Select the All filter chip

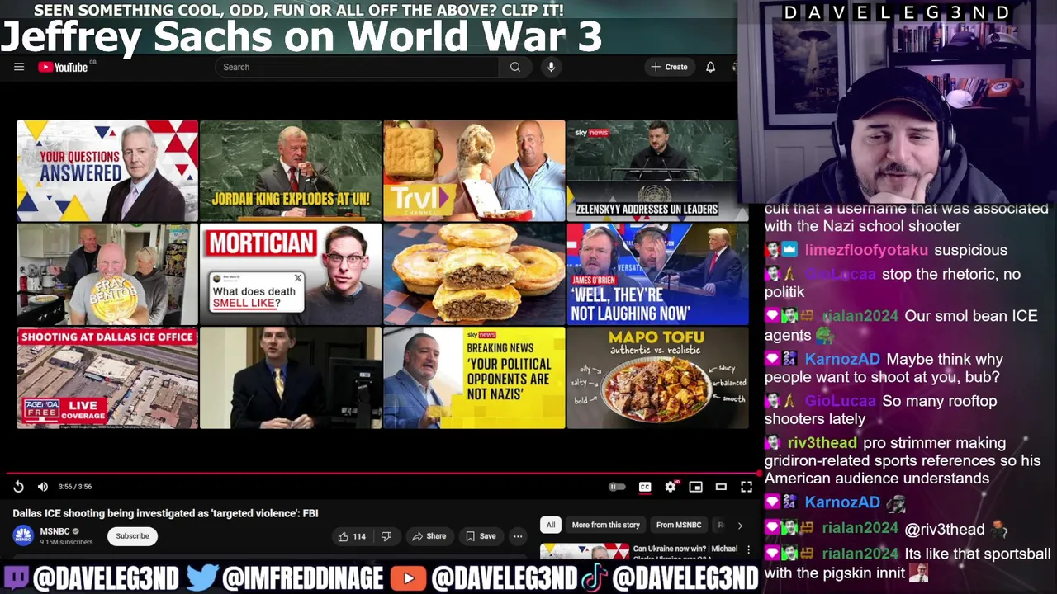coord(551,525)
